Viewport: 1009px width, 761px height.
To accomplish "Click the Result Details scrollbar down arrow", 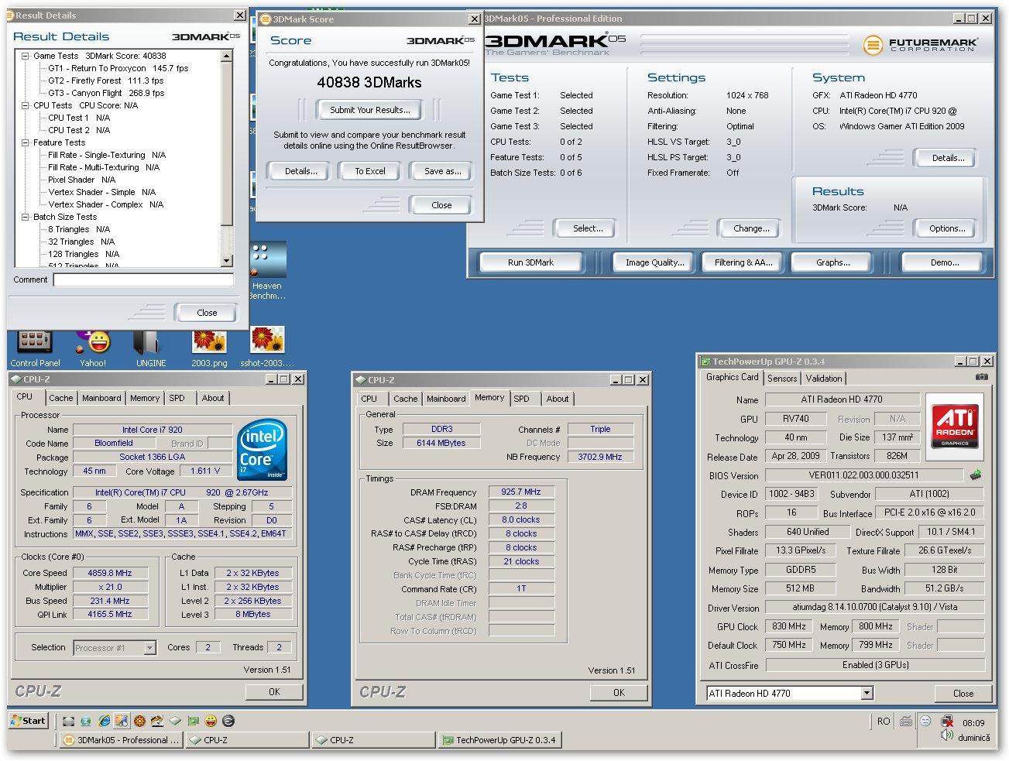I will (x=226, y=261).
